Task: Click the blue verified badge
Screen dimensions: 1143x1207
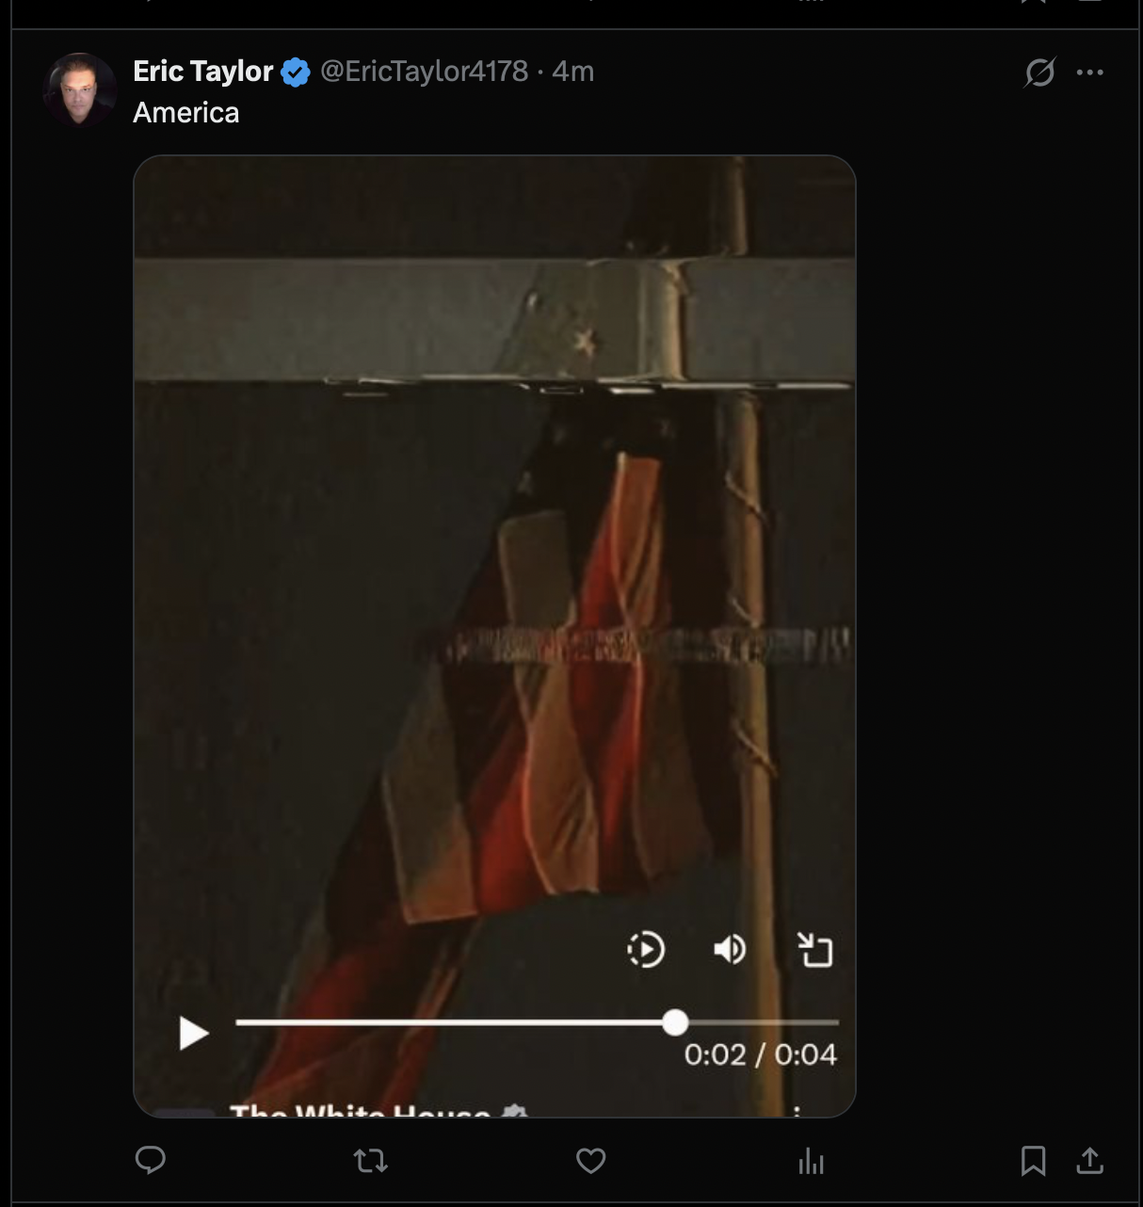Action: (296, 72)
